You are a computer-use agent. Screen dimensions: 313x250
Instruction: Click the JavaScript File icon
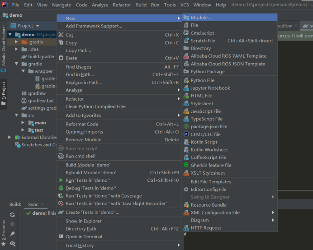(186, 111)
